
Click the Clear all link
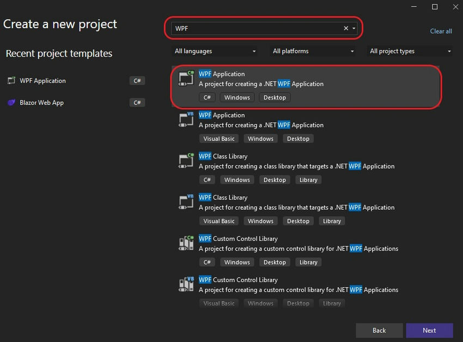click(441, 31)
